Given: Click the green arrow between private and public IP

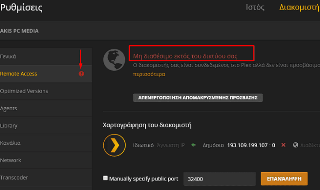Looking at the screenshot, I should tap(193, 145).
